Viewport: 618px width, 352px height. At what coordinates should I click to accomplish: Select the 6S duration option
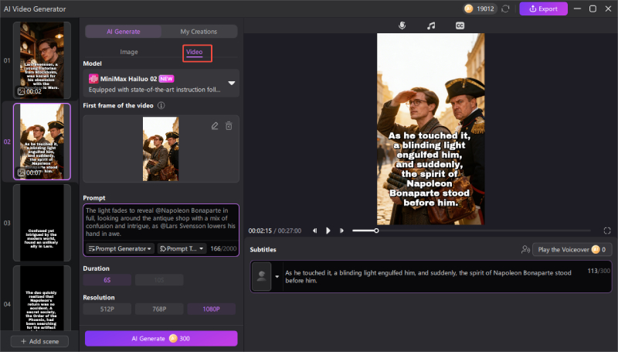[107, 279]
